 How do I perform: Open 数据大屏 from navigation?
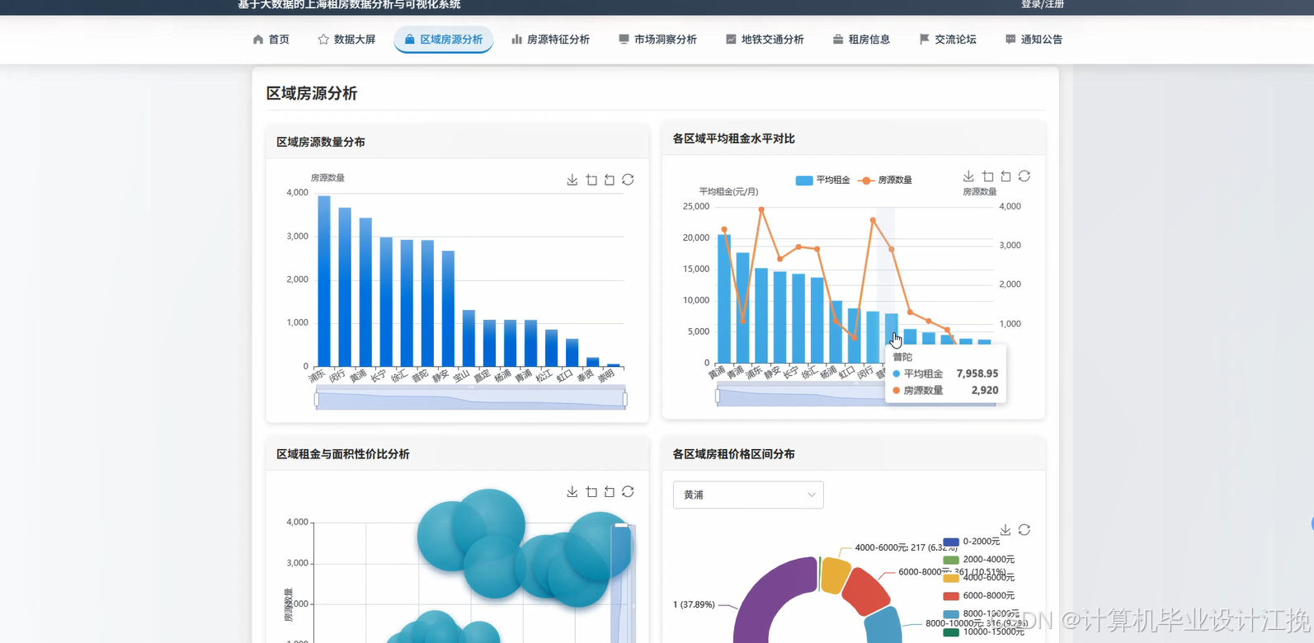[346, 40]
